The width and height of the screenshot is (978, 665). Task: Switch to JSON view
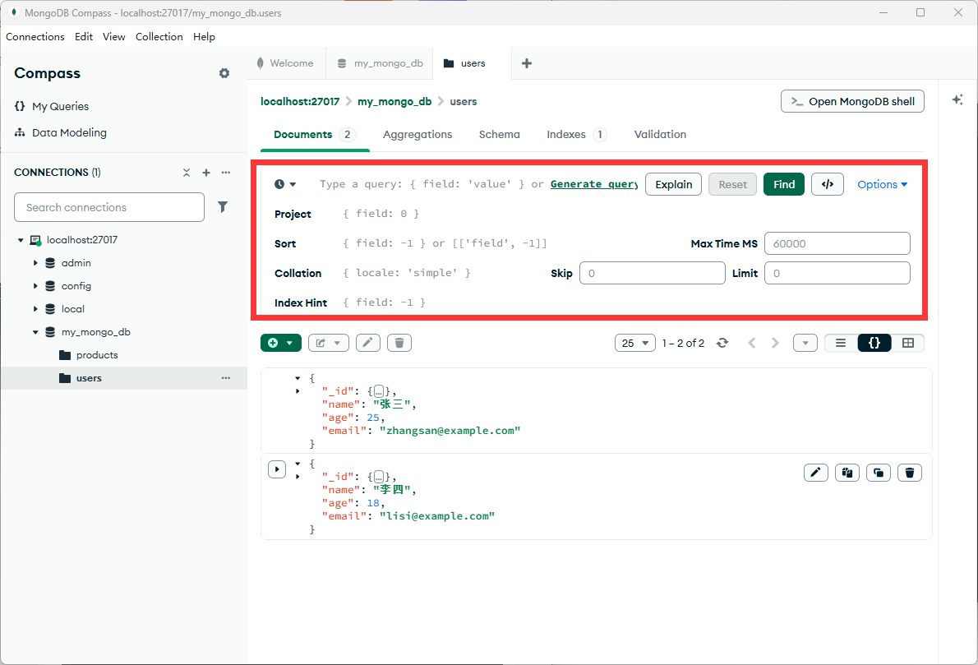(874, 343)
